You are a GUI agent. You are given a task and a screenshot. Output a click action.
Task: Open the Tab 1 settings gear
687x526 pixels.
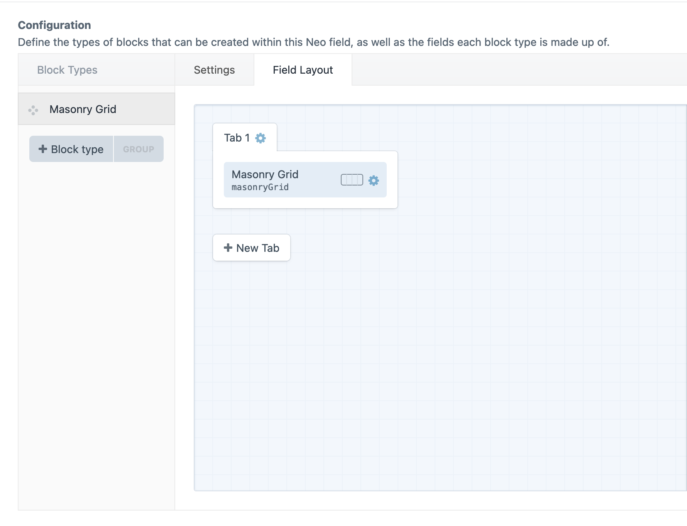click(261, 138)
